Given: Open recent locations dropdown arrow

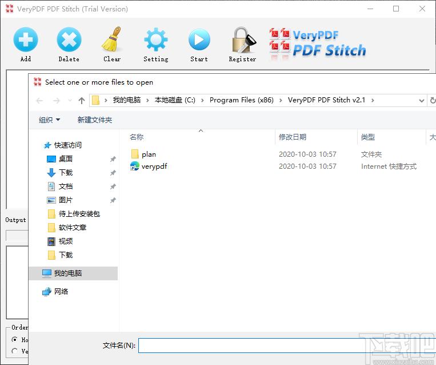Looking at the screenshot, I should tap(70, 101).
